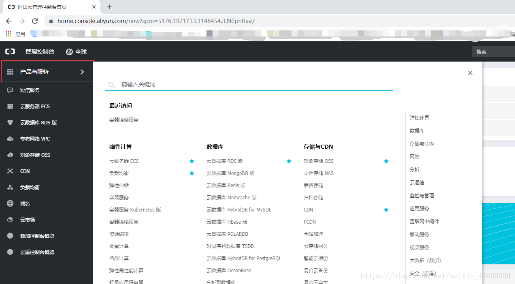Click the 数加控制台概览 circle icon
Screen dimensions: 515x284
(x=10, y=236)
